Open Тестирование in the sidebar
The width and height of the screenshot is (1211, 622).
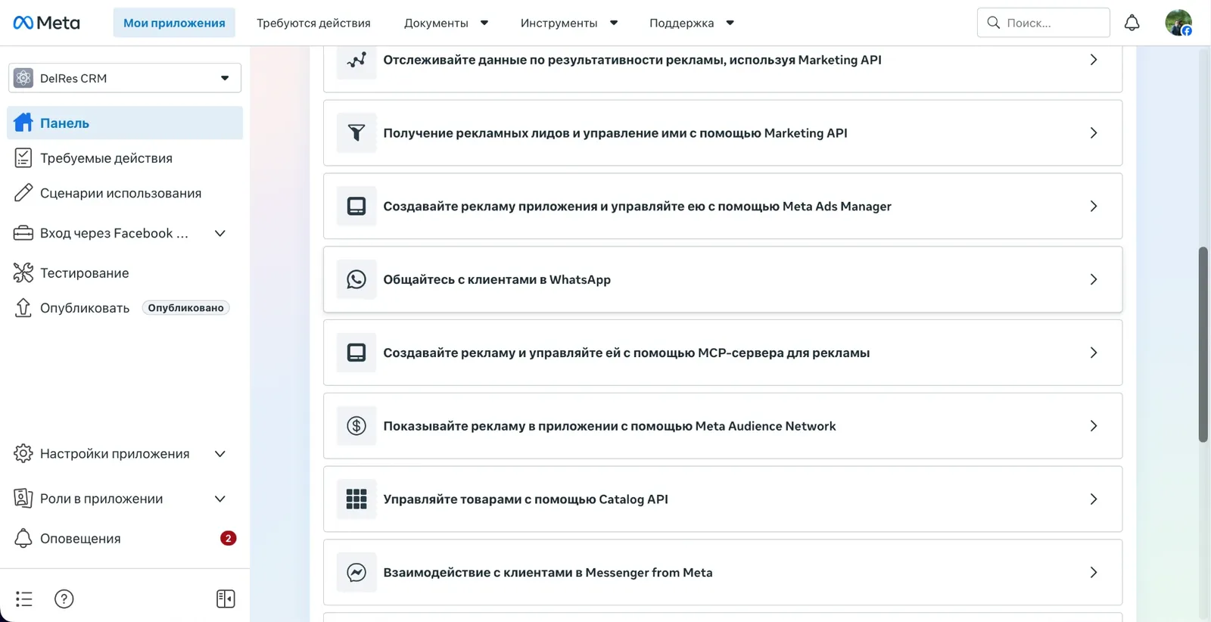[x=125, y=272]
